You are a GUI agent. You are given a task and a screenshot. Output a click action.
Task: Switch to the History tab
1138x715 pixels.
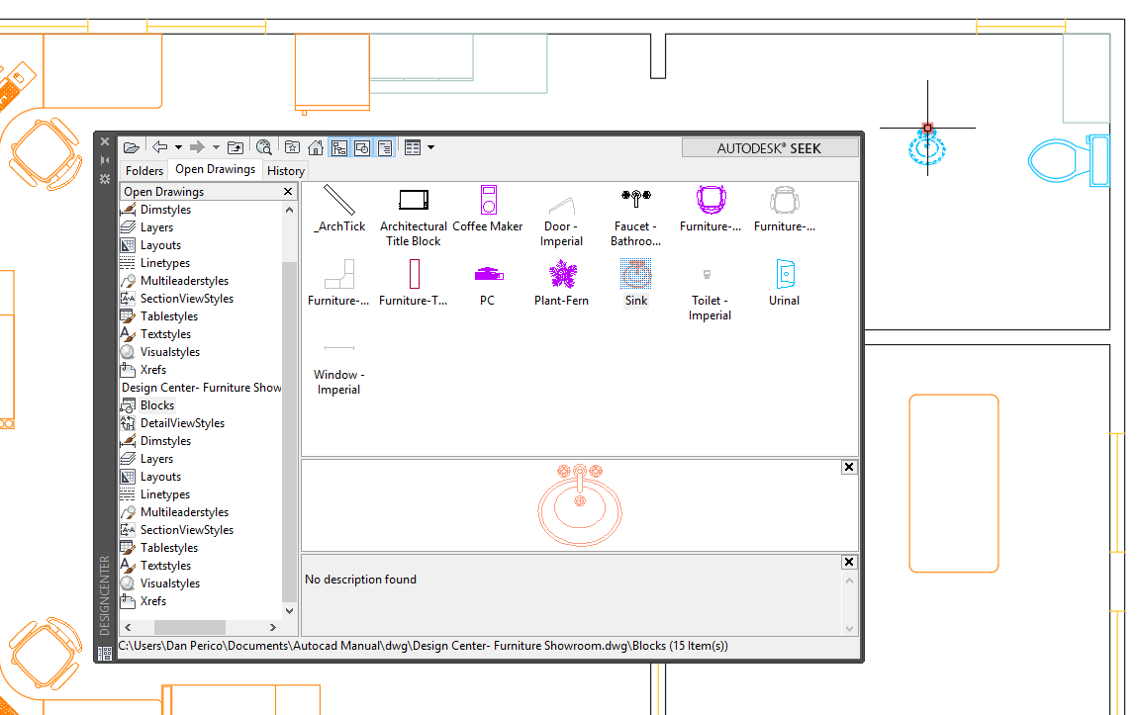pyautogui.click(x=285, y=170)
